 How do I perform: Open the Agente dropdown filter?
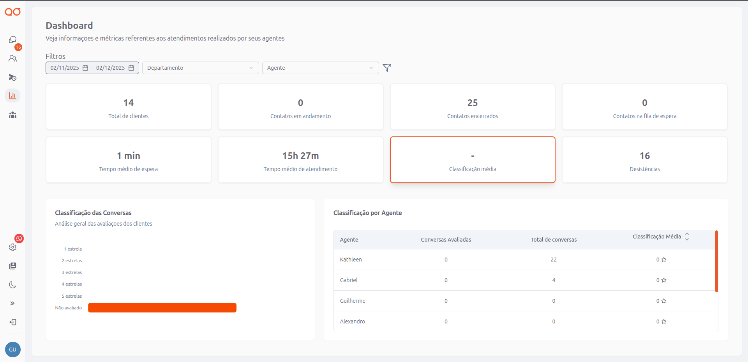320,68
